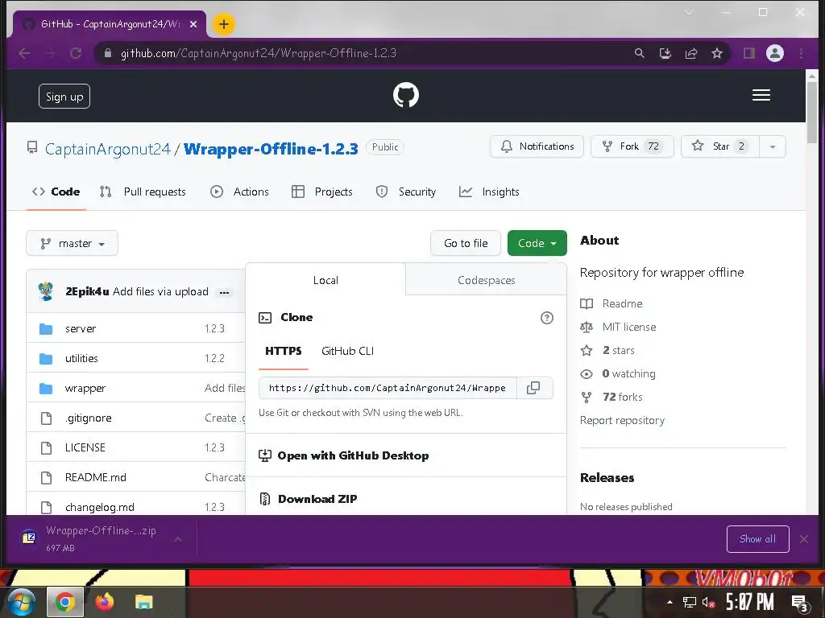Open the Security tab
The width and height of the screenshot is (825, 618).
[406, 192]
